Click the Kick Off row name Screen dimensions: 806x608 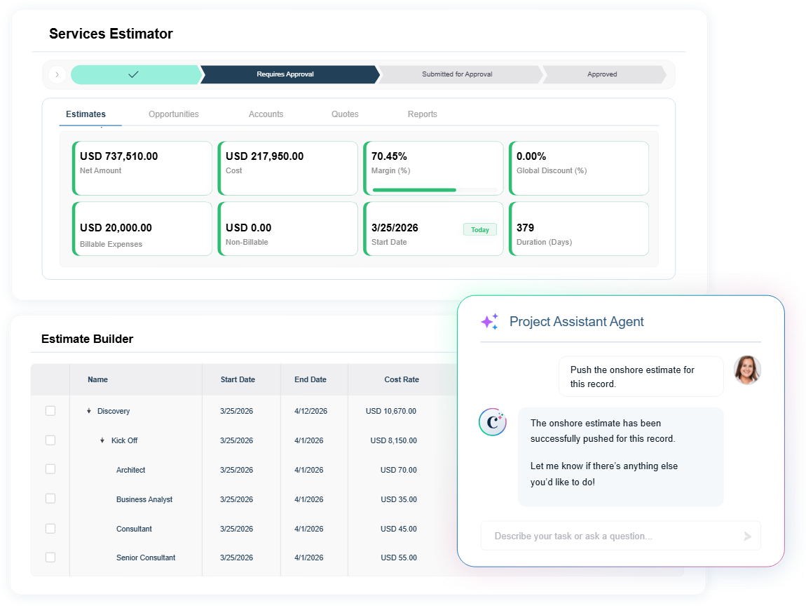point(124,440)
